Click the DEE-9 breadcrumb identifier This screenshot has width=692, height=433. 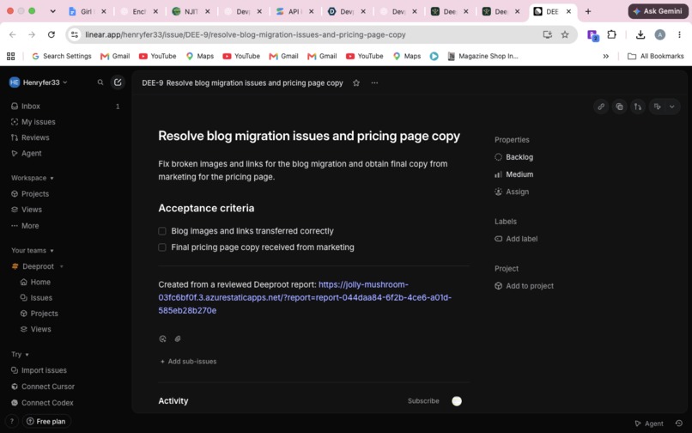click(152, 83)
